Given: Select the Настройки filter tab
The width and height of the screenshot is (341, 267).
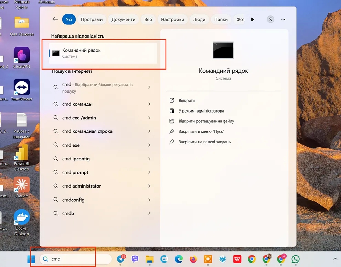Looking at the screenshot, I should [x=172, y=19].
